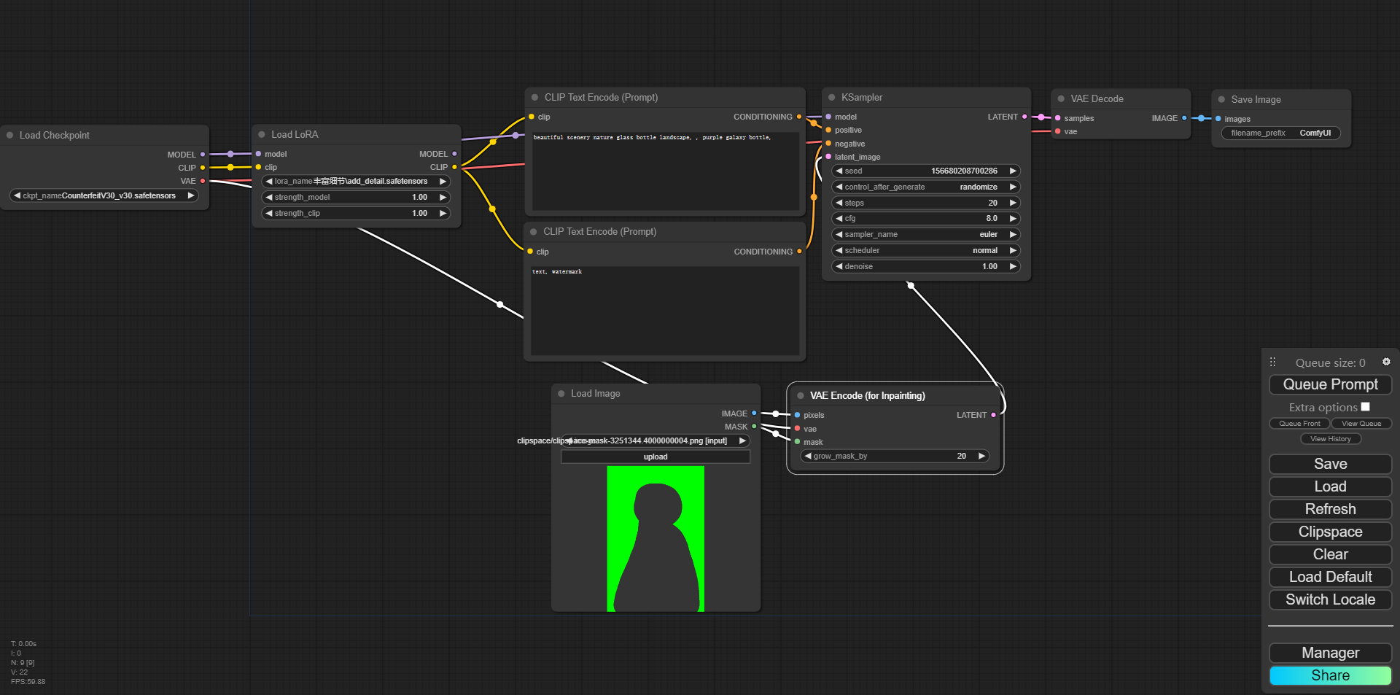Open the Load Image file name dropdown

[x=656, y=440]
